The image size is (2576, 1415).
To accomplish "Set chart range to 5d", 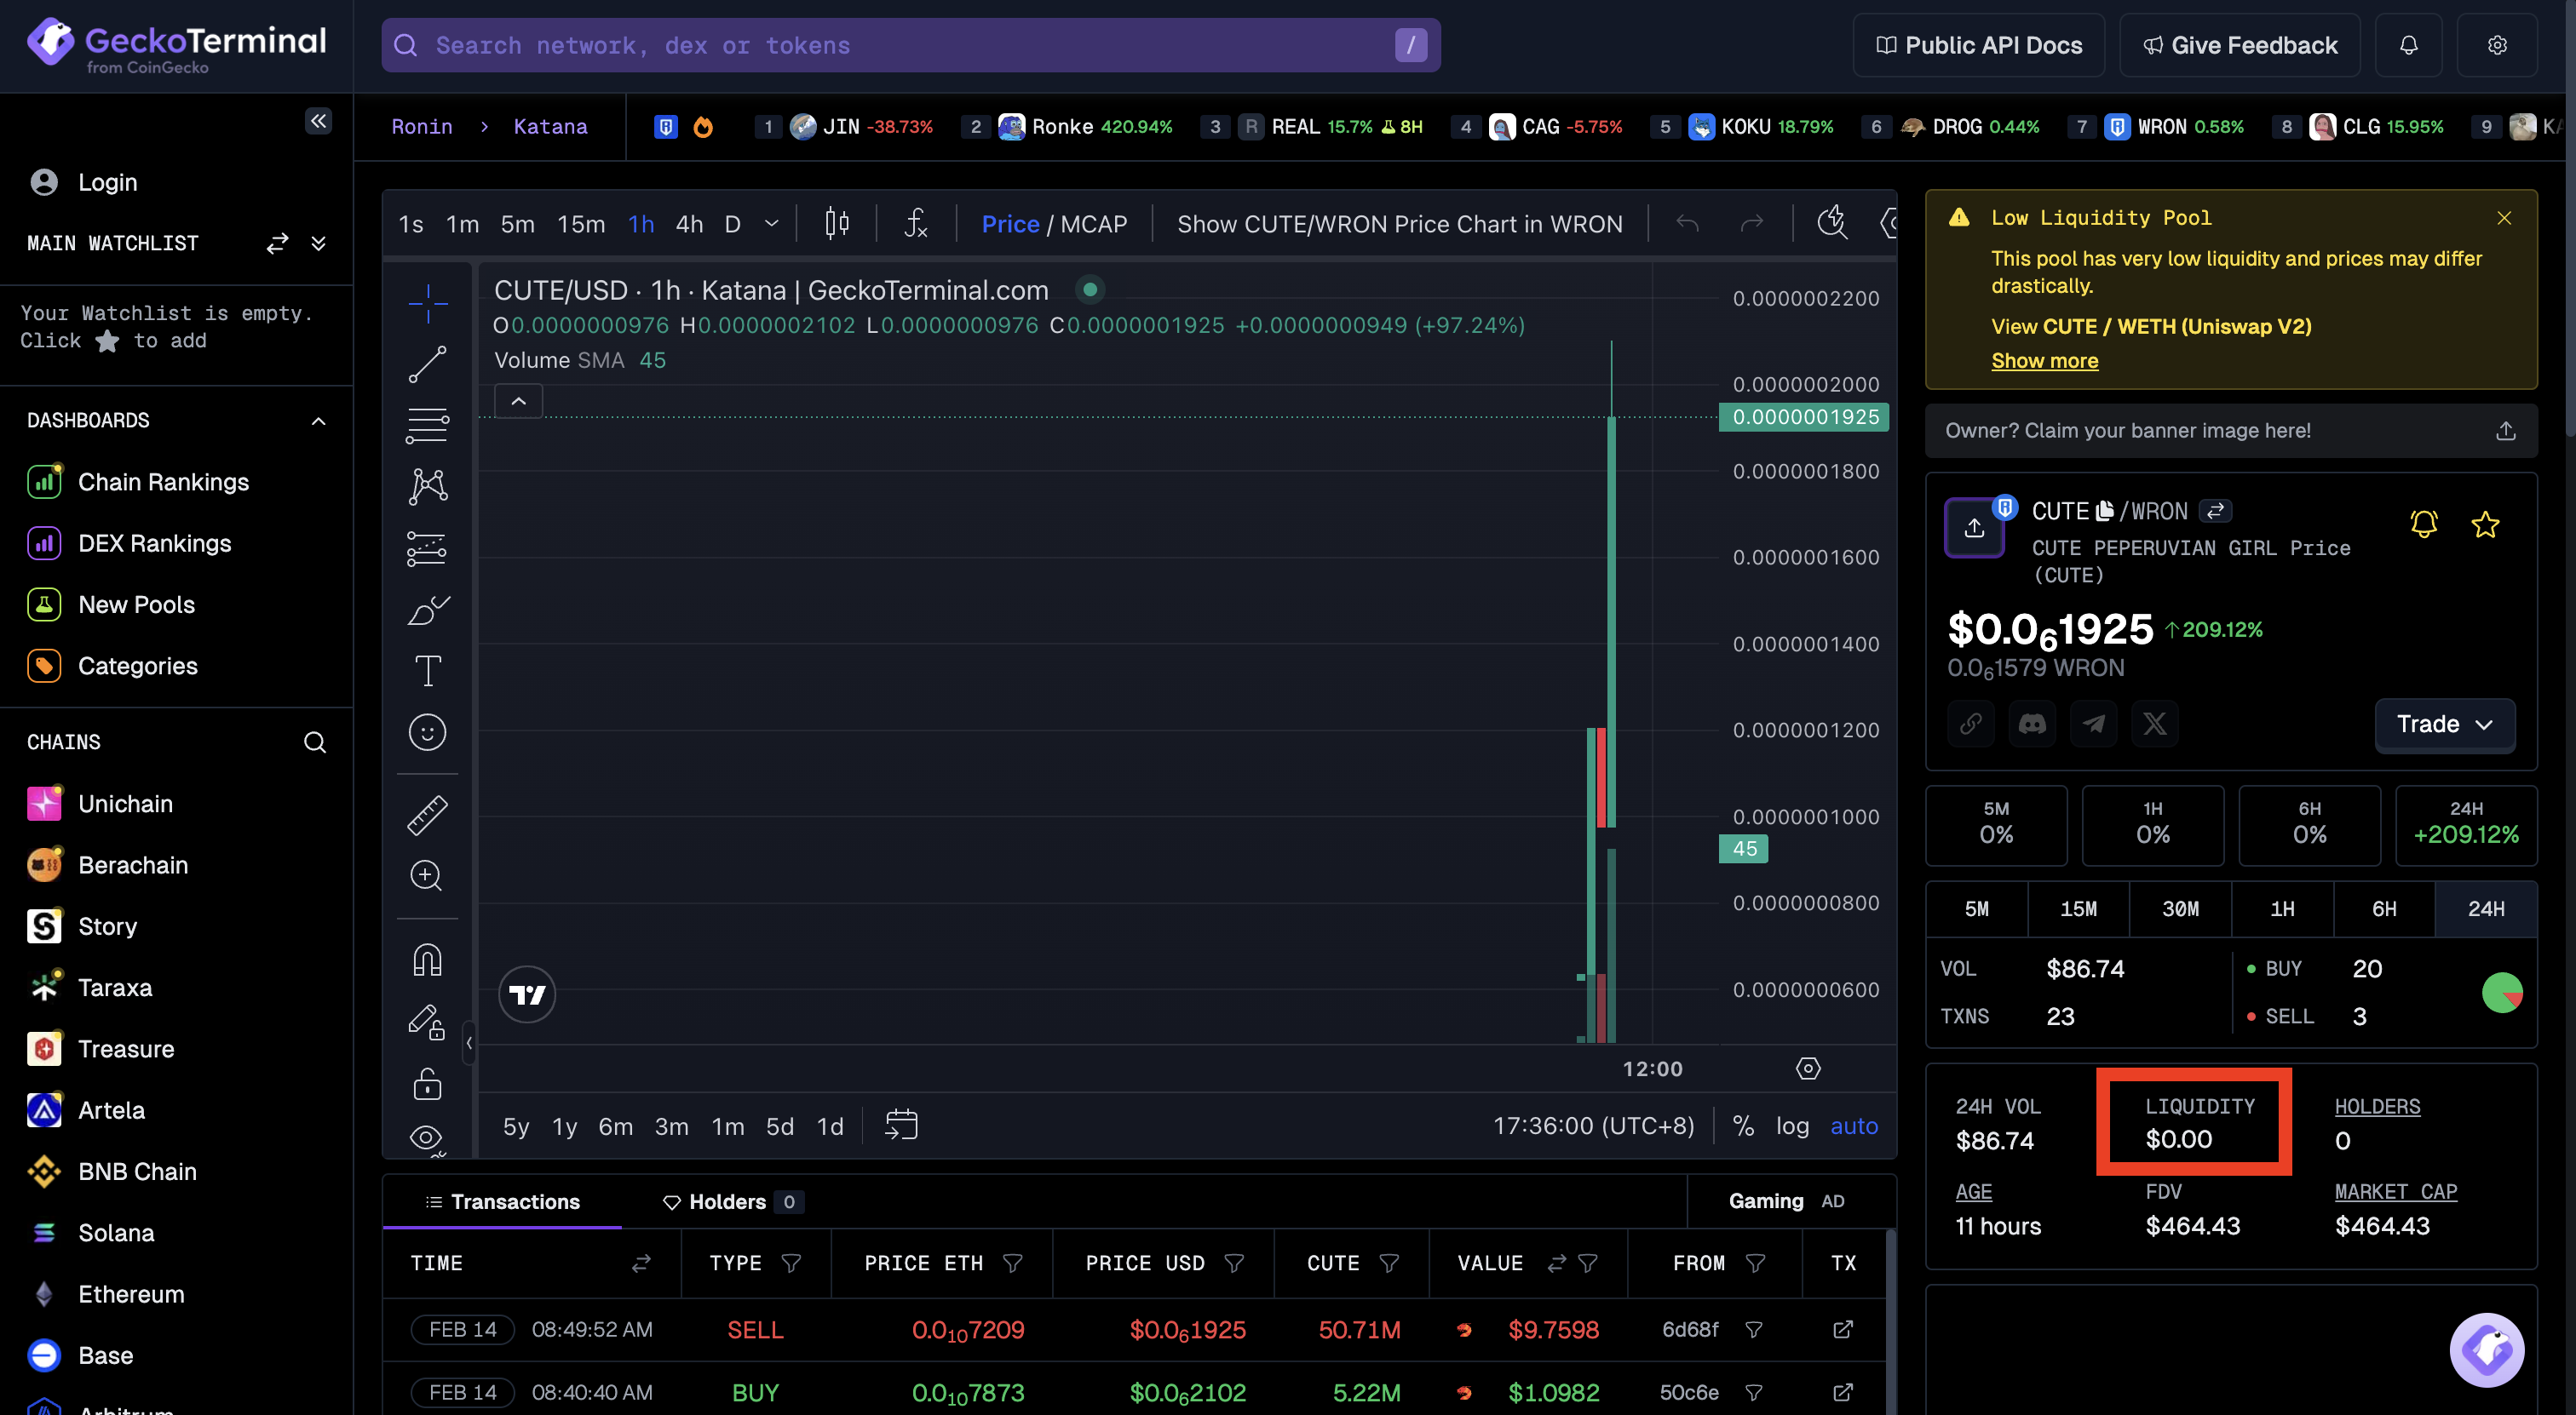I will click(779, 1126).
